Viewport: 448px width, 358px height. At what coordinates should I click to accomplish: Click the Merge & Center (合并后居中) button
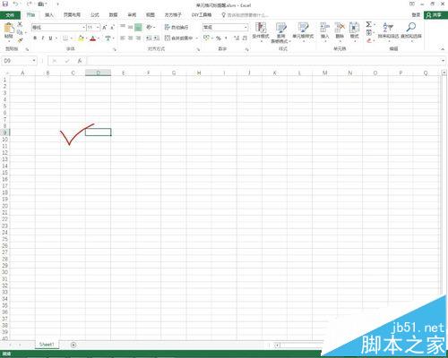tap(179, 38)
